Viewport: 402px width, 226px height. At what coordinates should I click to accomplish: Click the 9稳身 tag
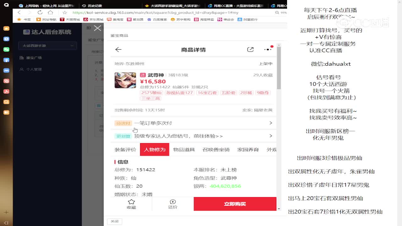point(263,93)
